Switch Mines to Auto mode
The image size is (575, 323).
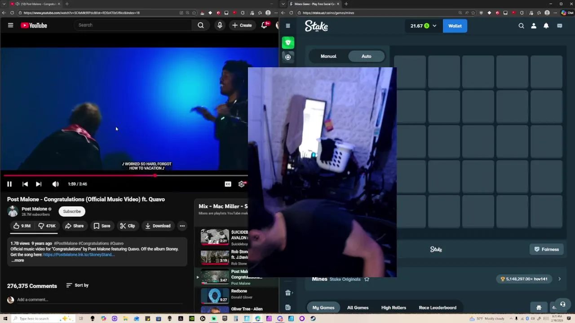367,56
